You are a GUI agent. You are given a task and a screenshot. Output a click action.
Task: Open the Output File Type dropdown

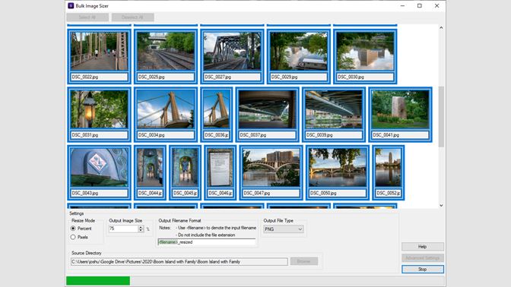pos(283,229)
